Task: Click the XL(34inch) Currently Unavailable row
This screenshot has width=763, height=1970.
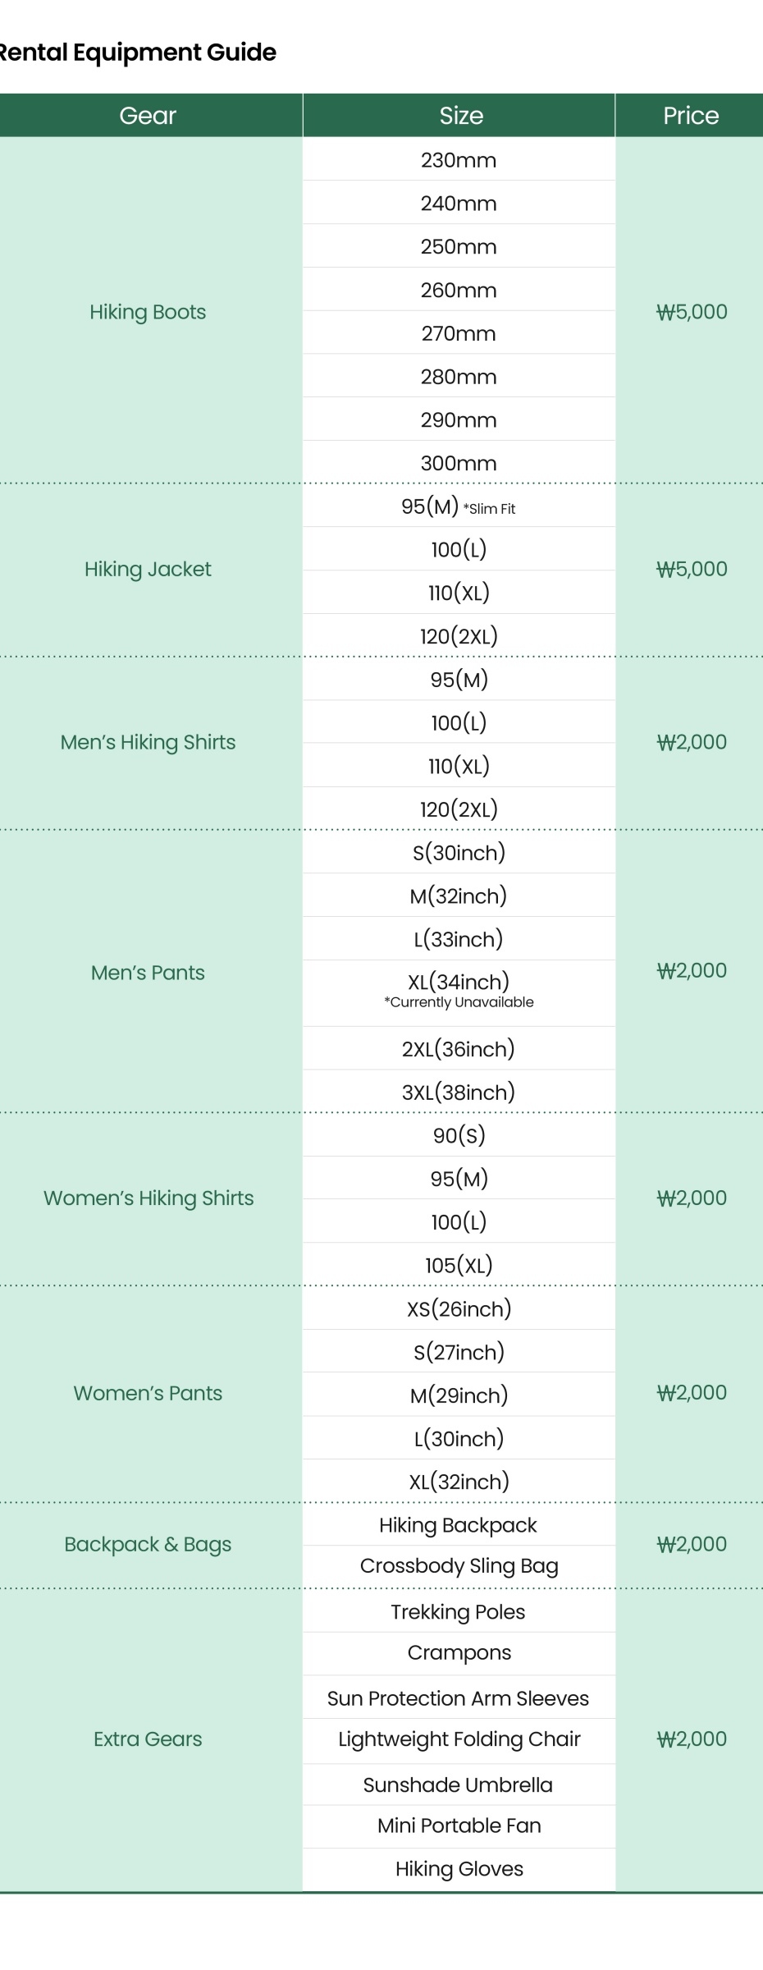Action: click(459, 991)
